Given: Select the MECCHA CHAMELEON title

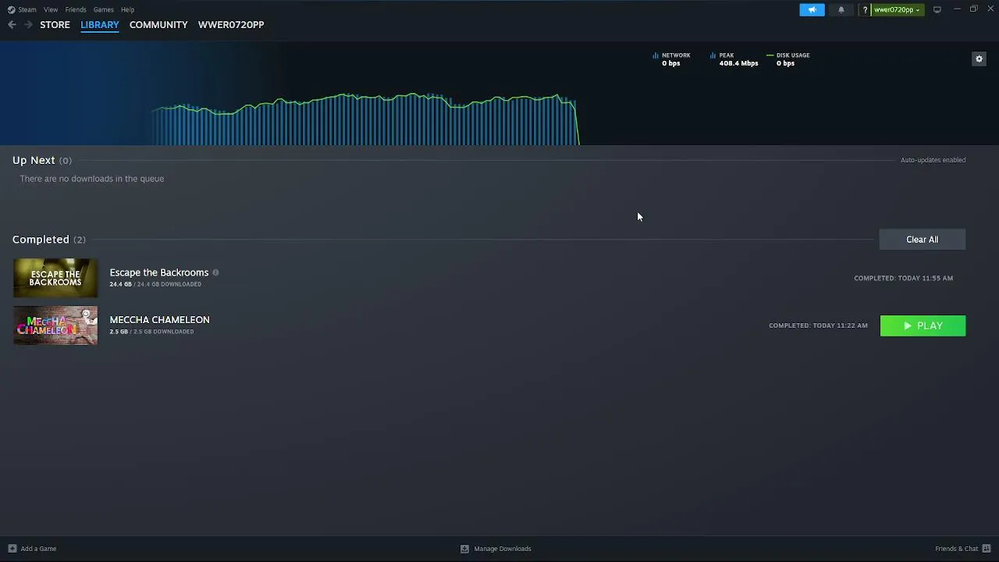Looking at the screenshot, I should coord(159,320).
